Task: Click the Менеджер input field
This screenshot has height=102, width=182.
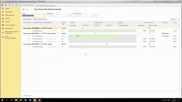Action: [x=57, y=16]
